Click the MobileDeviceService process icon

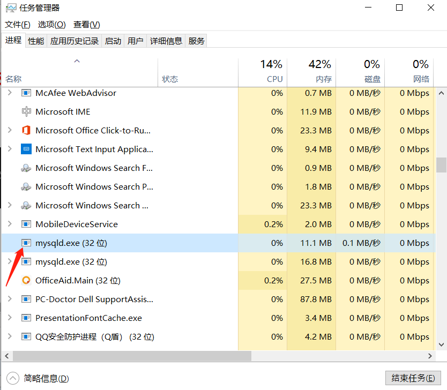click(x=26, y=224)
